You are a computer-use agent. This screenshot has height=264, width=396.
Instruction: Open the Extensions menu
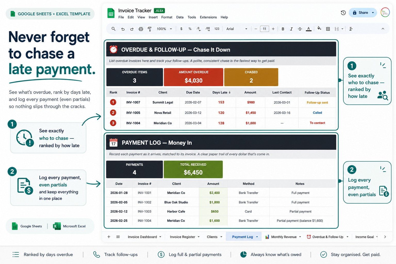click(208, 17)
